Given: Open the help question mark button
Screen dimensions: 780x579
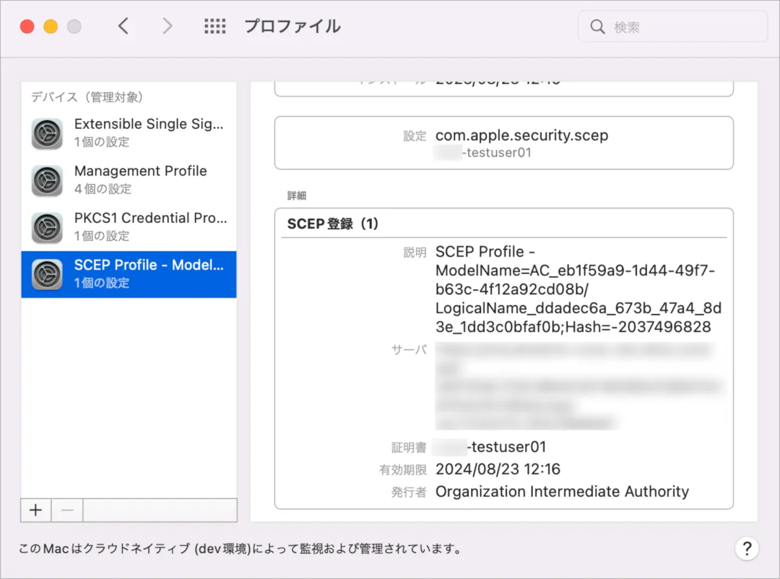Looking at the screenshot, I should pyautogui.click(x=747, y=548).
